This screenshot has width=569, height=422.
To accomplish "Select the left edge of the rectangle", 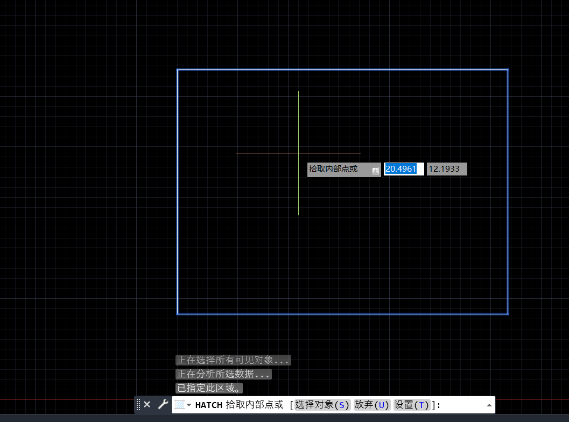I will point(178,192).
